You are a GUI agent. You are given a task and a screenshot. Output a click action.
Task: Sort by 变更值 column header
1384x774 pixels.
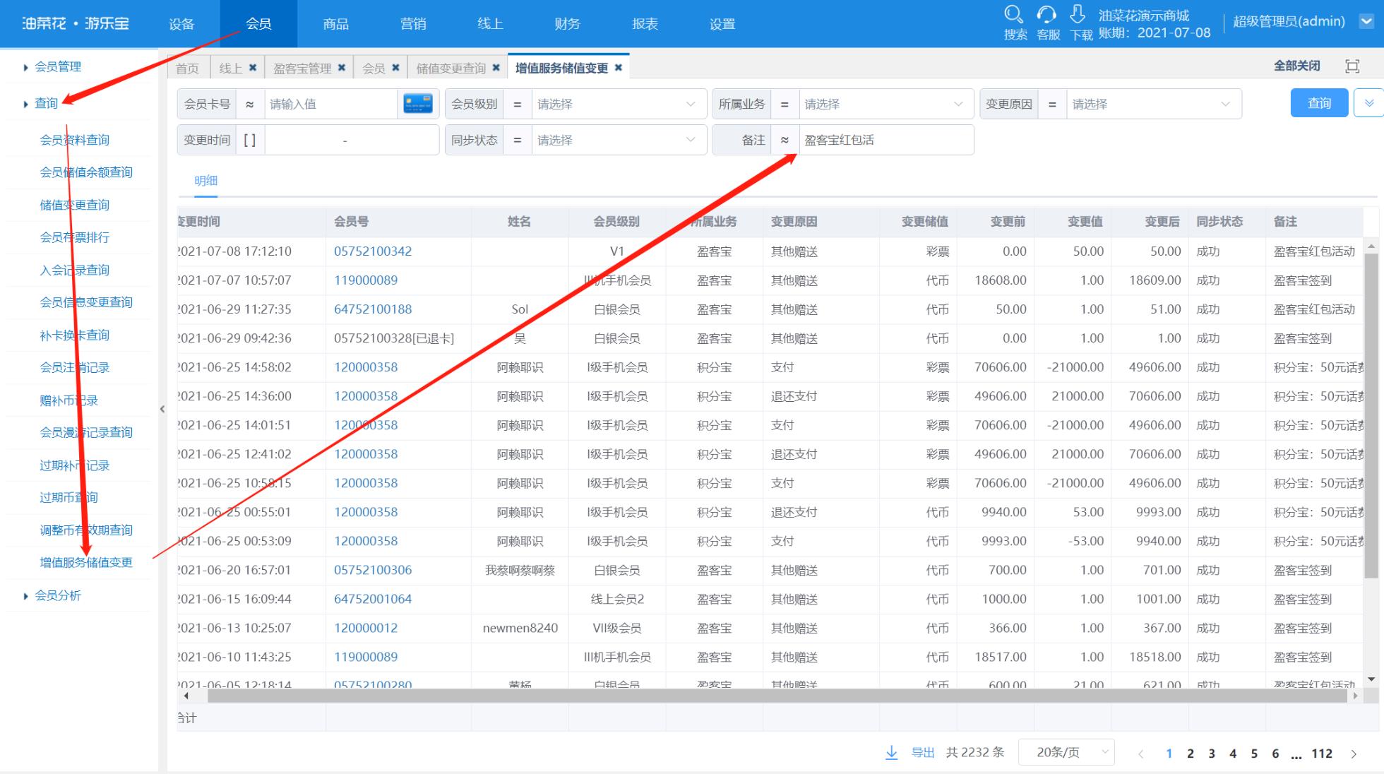pyautogui.click(x=1085, y=222)
